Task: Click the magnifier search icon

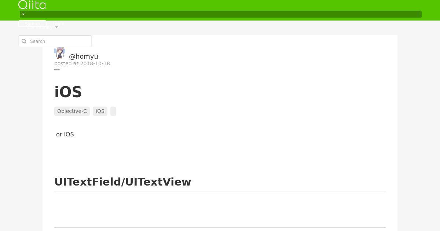Action: [24, 41]
